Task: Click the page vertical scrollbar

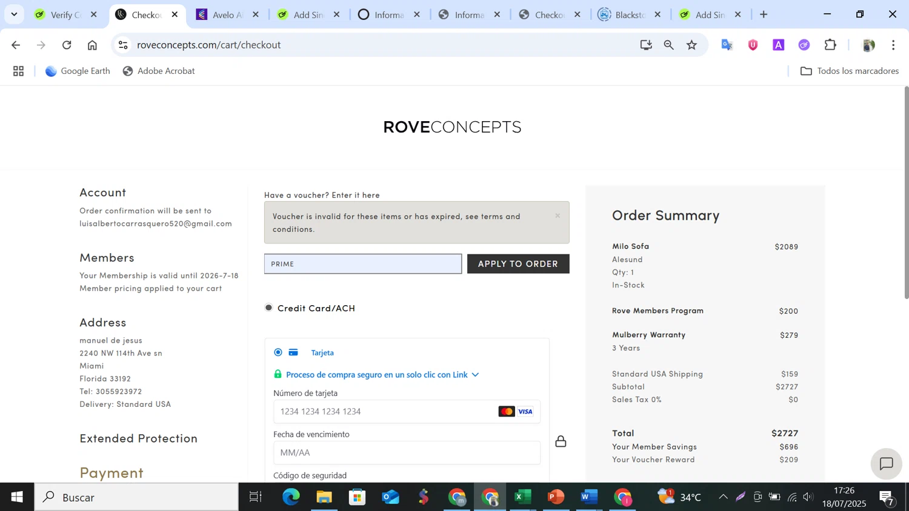Action: [x=906, y=193]
